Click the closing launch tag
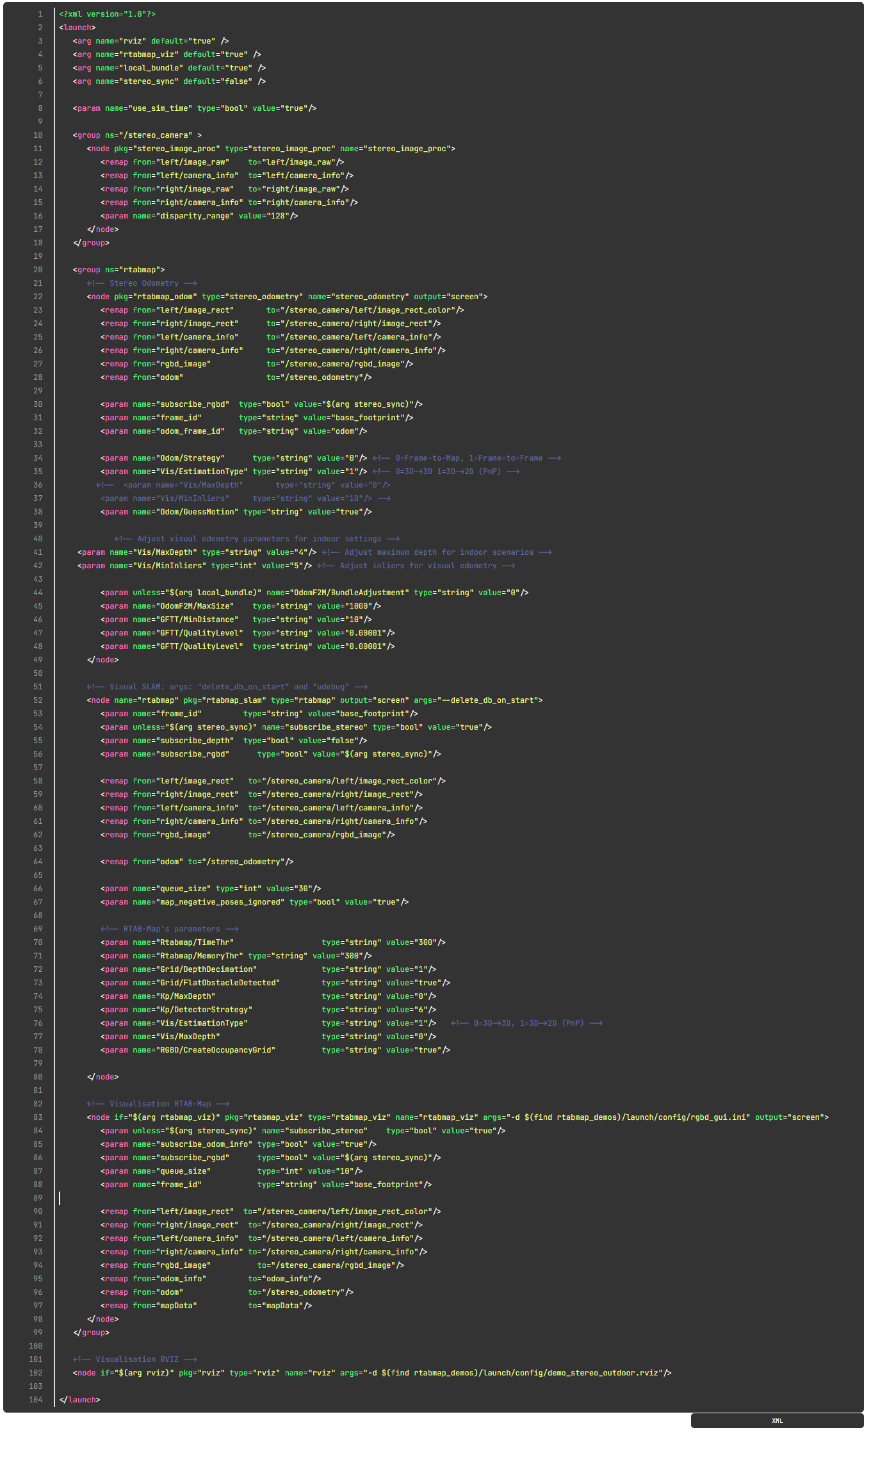 point(80,1400)
